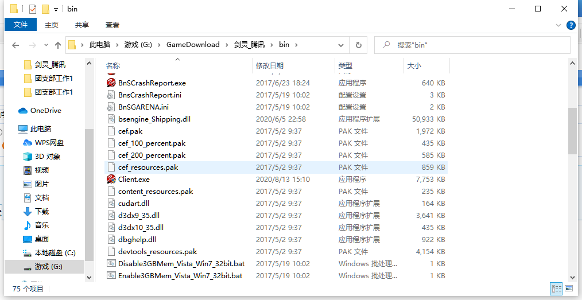Click 剑灵_腾讯 in the address path

[x=250, y=45]
